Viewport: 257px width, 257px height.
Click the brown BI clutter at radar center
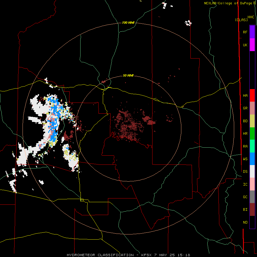128,127
